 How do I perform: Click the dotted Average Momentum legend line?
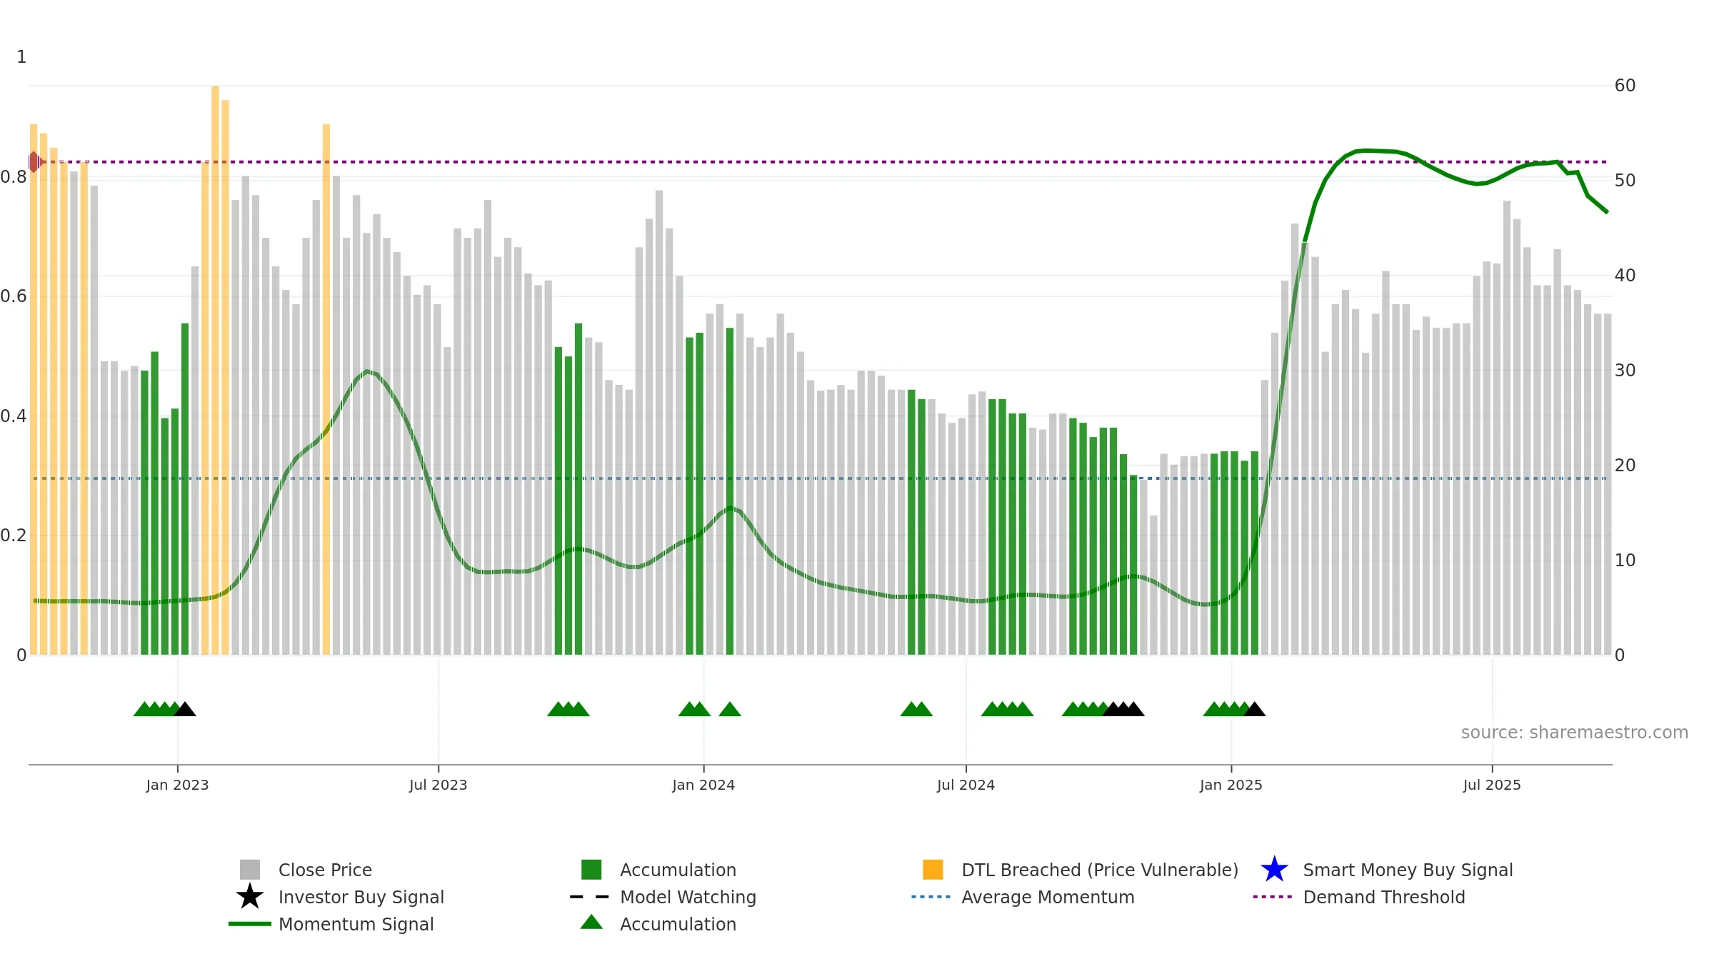[x=931, y=897]
